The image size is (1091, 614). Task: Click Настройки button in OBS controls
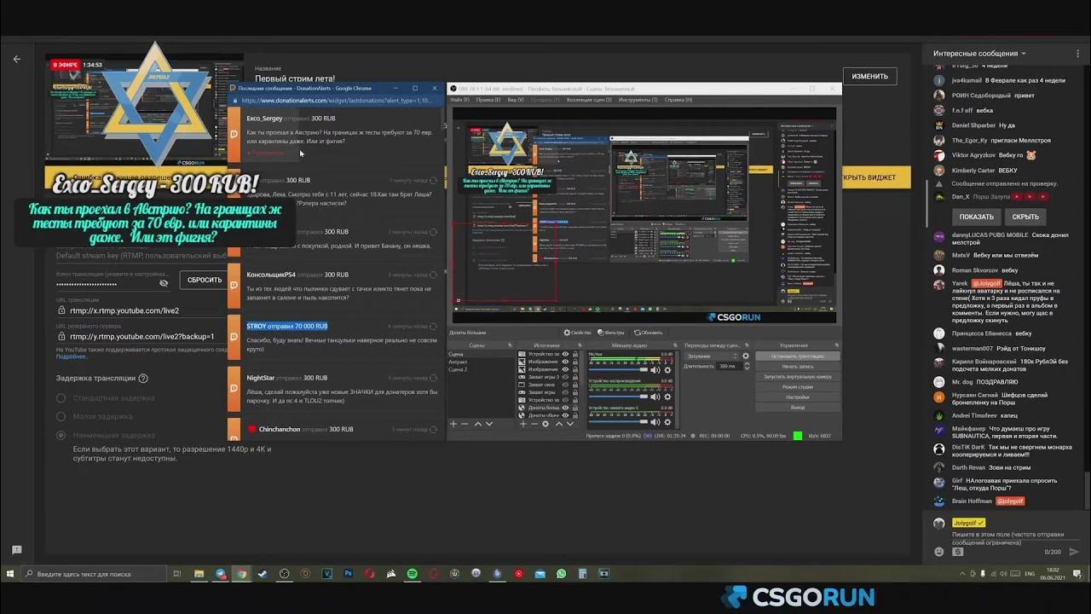[797, 397]
